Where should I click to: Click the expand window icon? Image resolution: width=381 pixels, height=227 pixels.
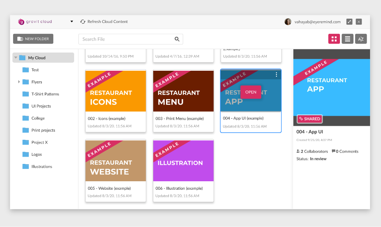click(349, 22)
